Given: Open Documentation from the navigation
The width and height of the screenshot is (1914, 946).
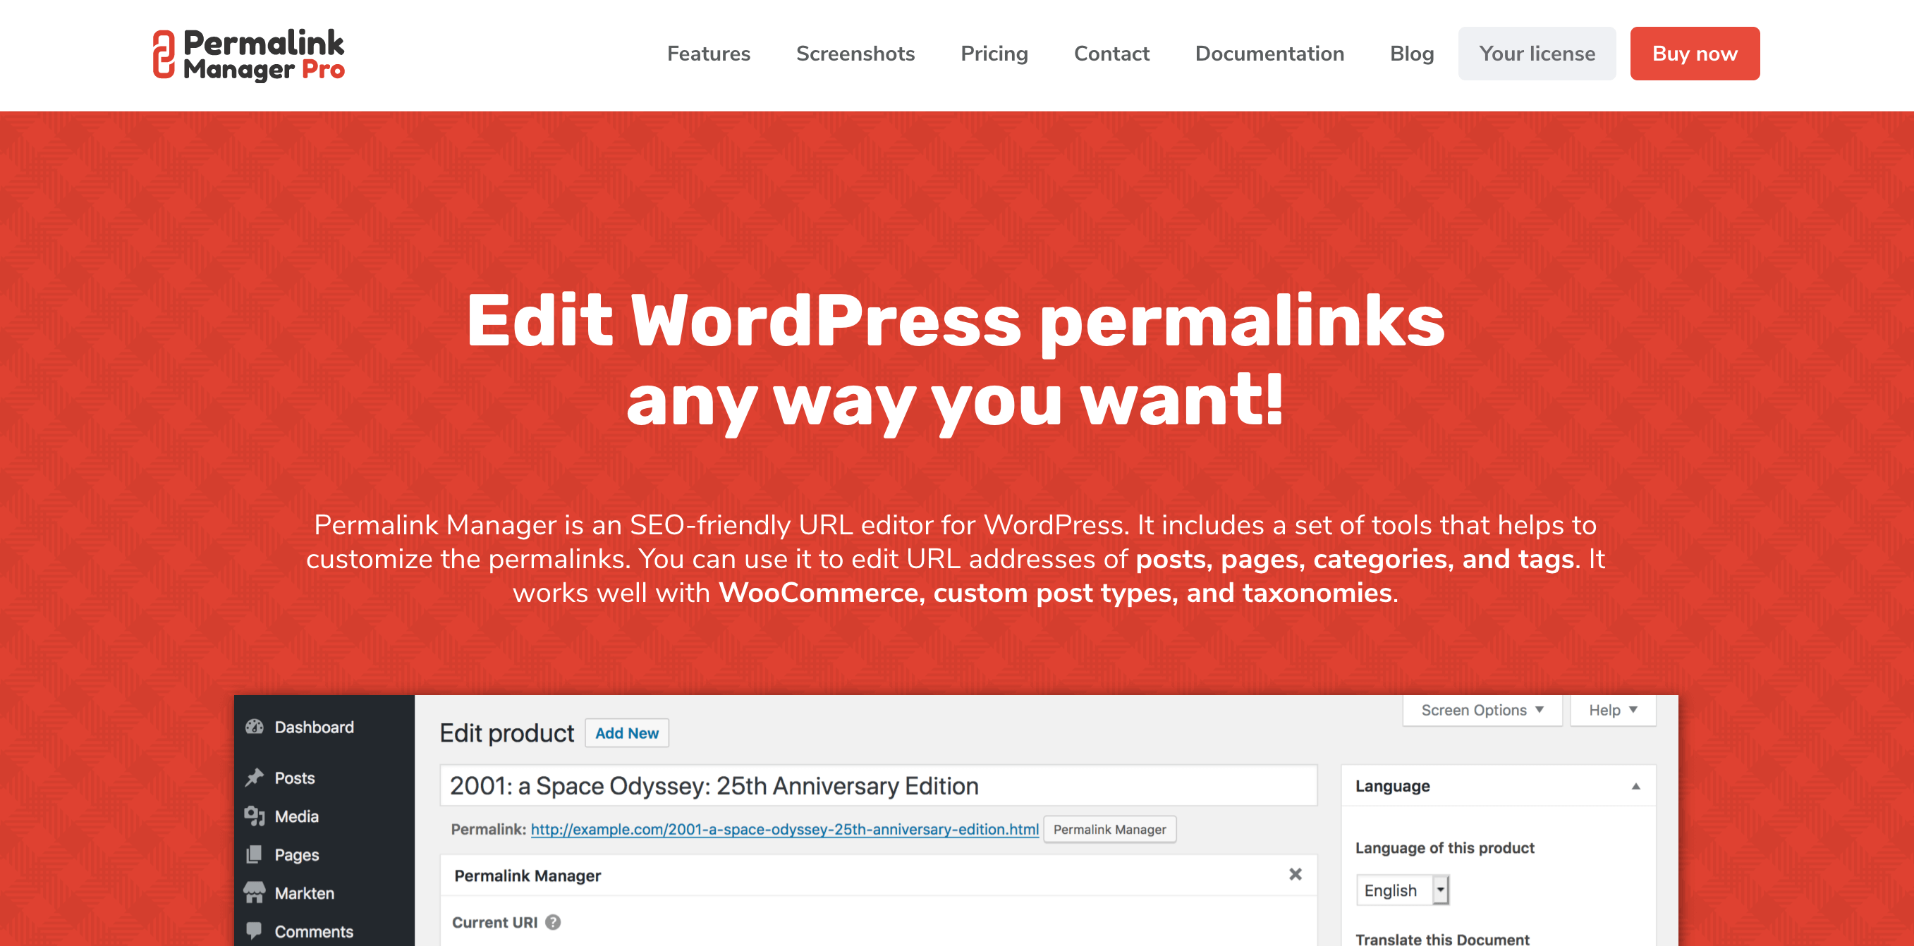Looking at the screenshot, I should click(x=1269, y=54).
